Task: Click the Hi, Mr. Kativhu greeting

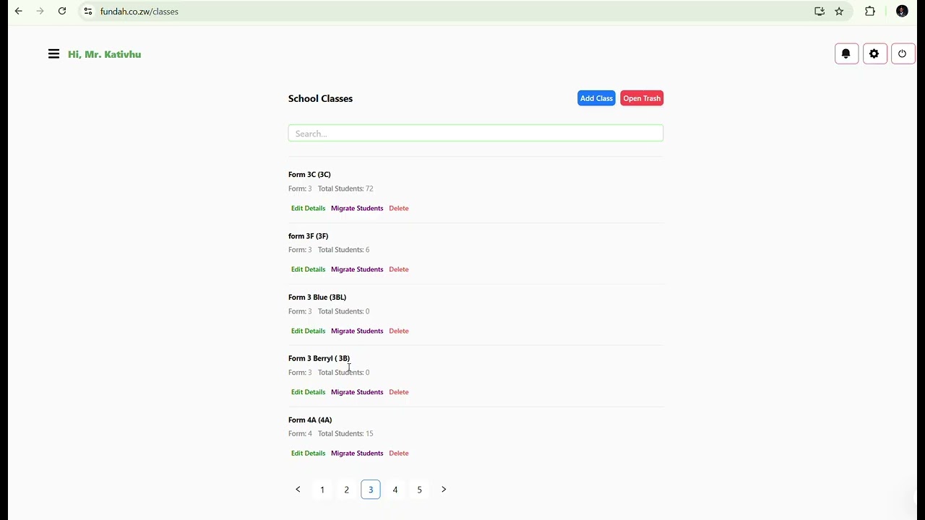Action: [105, 54]
